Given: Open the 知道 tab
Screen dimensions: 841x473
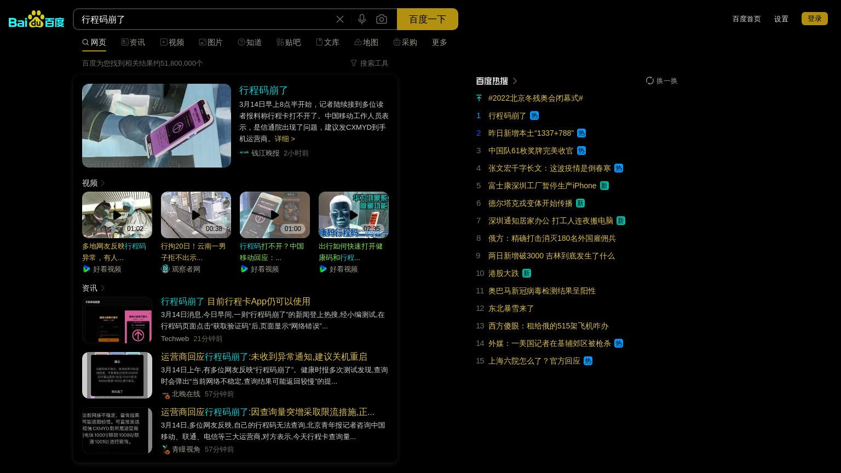Looking at the screenshot, I should click(x=250, y=42).
